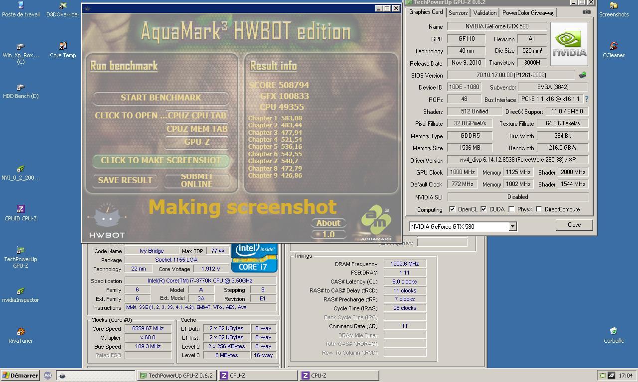Image resolution: width=638 pixels, height=382 pixels.
Task: Toggle CUDA computing checkbox
Action: [x=483, y=209]
